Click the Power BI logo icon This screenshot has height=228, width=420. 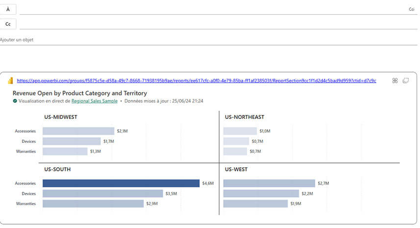[x=10, y=80]
